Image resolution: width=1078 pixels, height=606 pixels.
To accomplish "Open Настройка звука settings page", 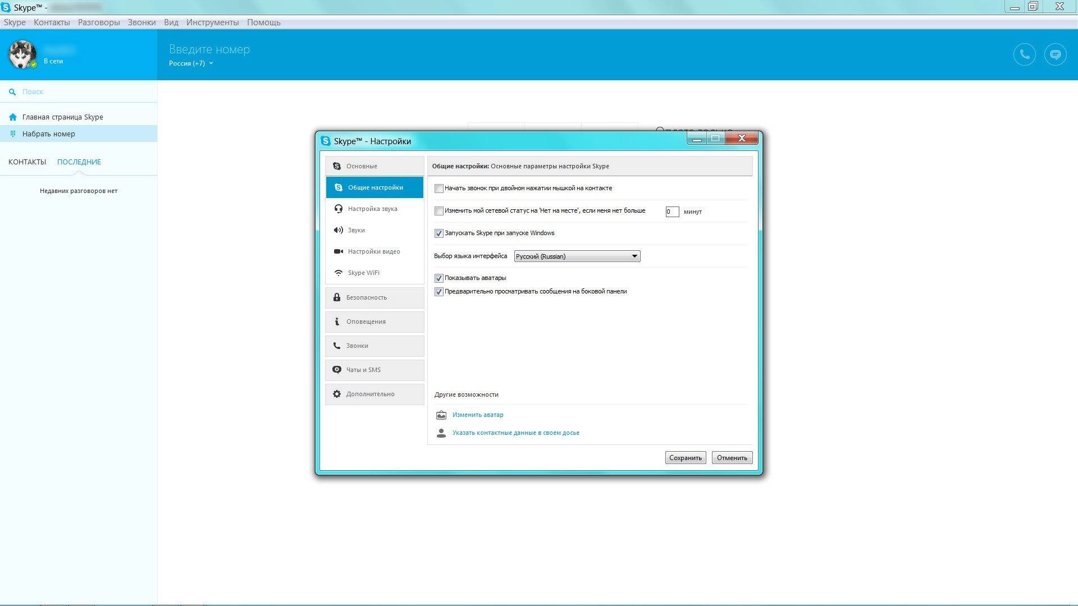I will point(374,209).
